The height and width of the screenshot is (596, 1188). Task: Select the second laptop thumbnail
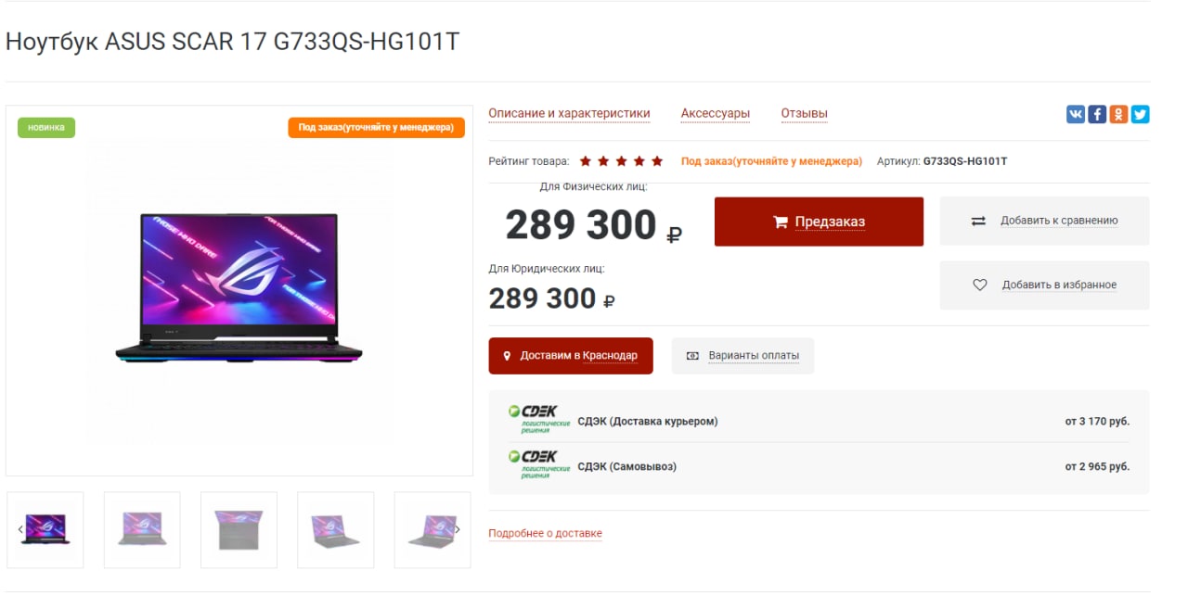click(x=142, y=529)
